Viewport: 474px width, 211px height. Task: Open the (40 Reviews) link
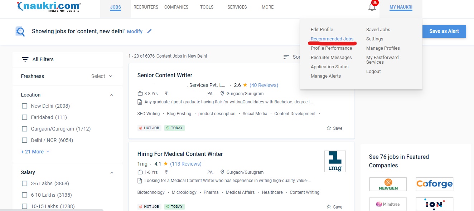(x=264, y=85)
